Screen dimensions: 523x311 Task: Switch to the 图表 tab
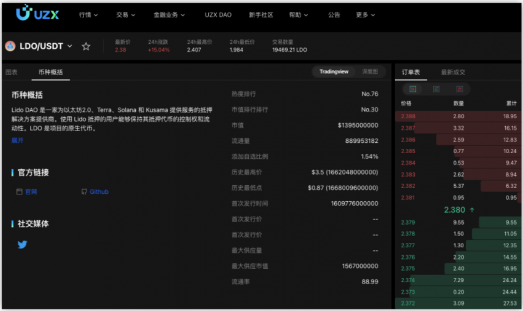11,72
